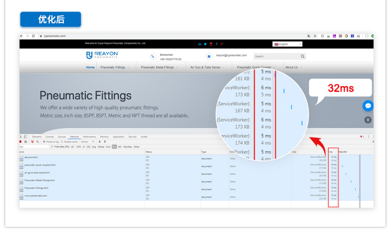Check the Hide data URLs checkbox

click(x=52, y=146)
